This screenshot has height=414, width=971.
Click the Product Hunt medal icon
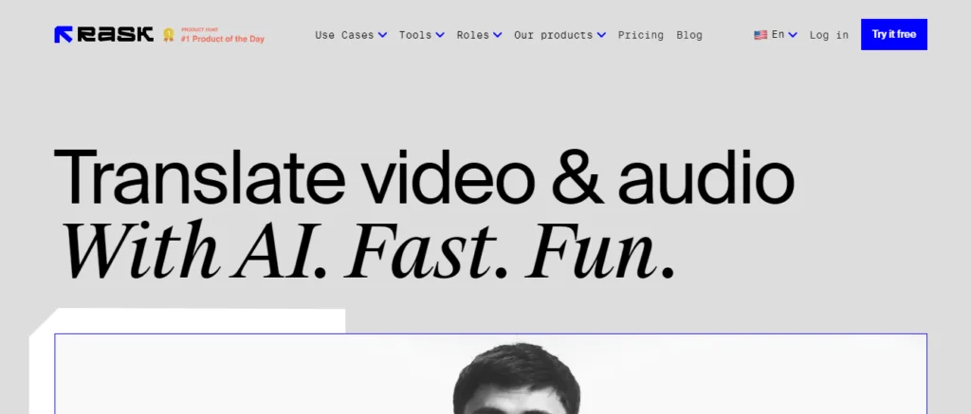click(x=169, y=35)
